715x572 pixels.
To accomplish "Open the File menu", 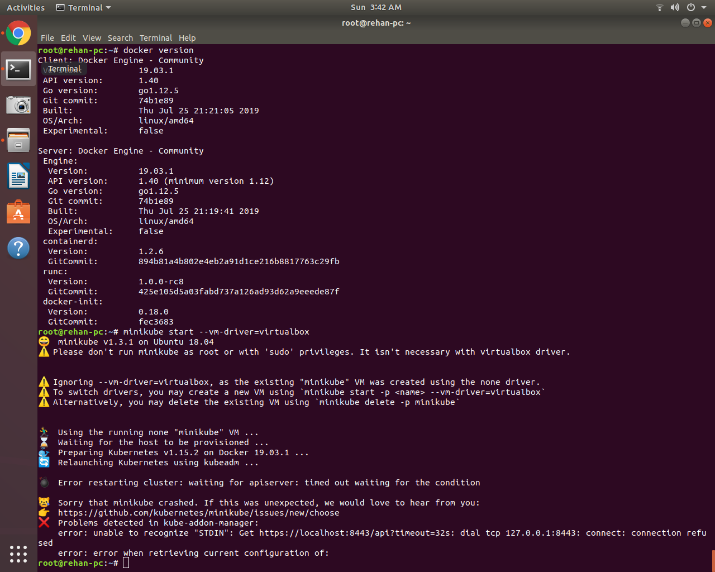I will click(47, 38).
